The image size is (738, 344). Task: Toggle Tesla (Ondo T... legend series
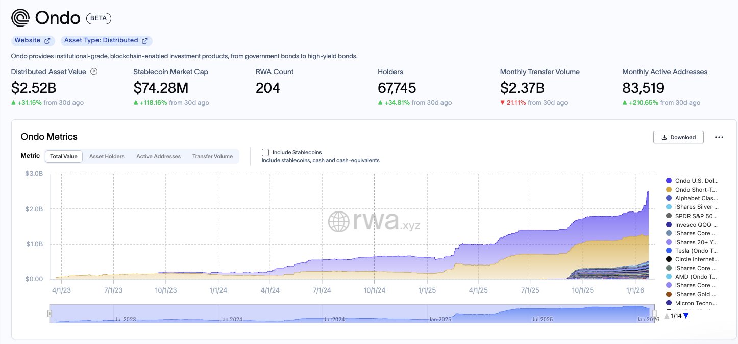coord(692,251)
